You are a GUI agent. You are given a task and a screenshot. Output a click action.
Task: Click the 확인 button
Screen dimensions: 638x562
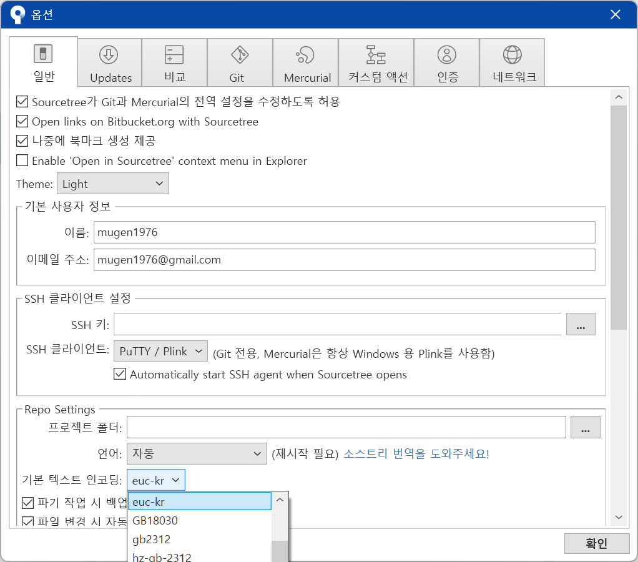tap(597, 543)
